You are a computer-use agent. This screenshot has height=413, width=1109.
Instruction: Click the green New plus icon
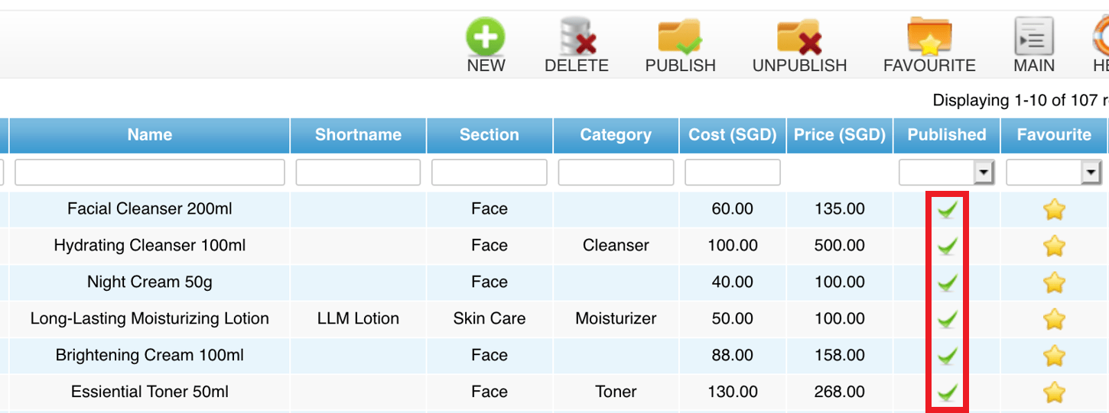[x=486, y=36]
